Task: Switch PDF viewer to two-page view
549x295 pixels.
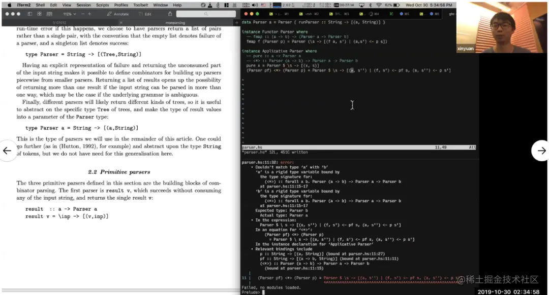Action: coord(49,14)
